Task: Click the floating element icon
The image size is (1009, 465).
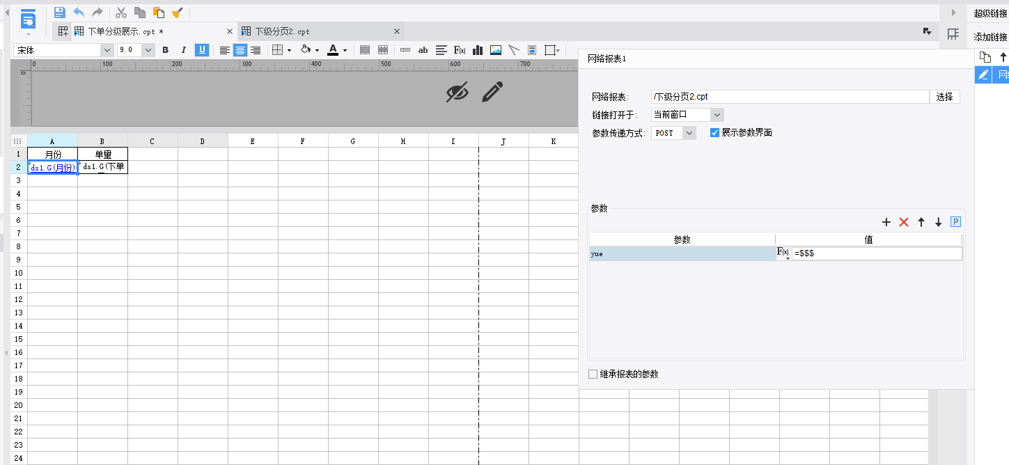Action: click(x=552, y=50)
